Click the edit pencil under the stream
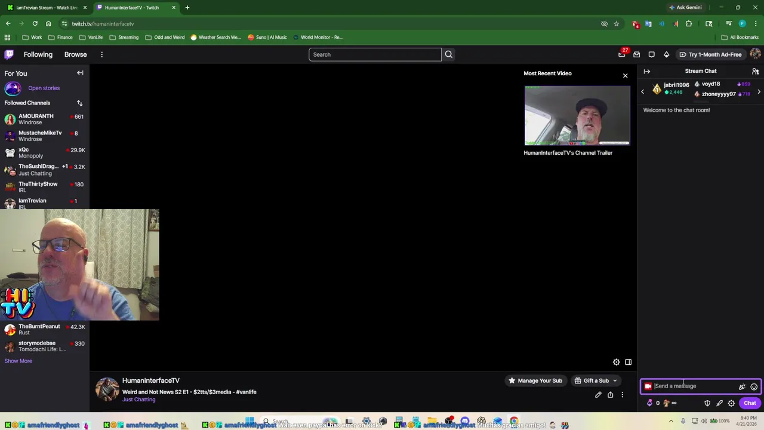Image resolution: width=764 pixels, height=430 pixels. click(598, 395)
